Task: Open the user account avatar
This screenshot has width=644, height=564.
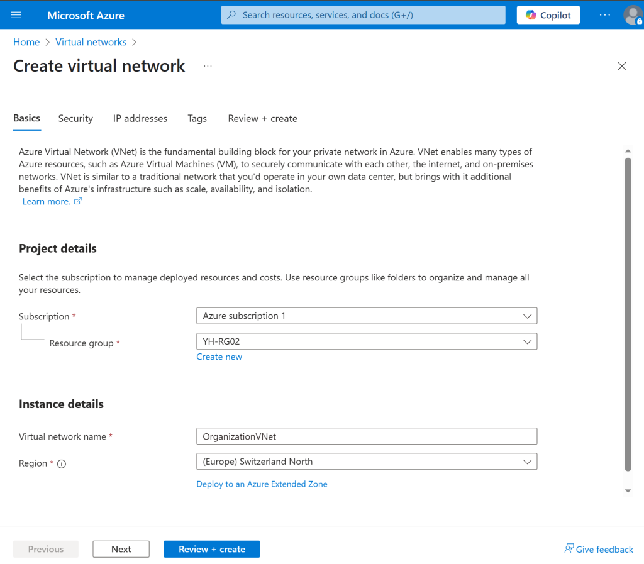Action: click(x=633, y=15)
